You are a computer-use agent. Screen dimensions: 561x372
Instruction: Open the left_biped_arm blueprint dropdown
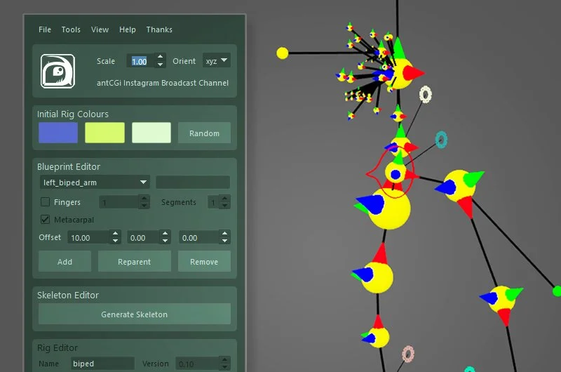[95, 182]
